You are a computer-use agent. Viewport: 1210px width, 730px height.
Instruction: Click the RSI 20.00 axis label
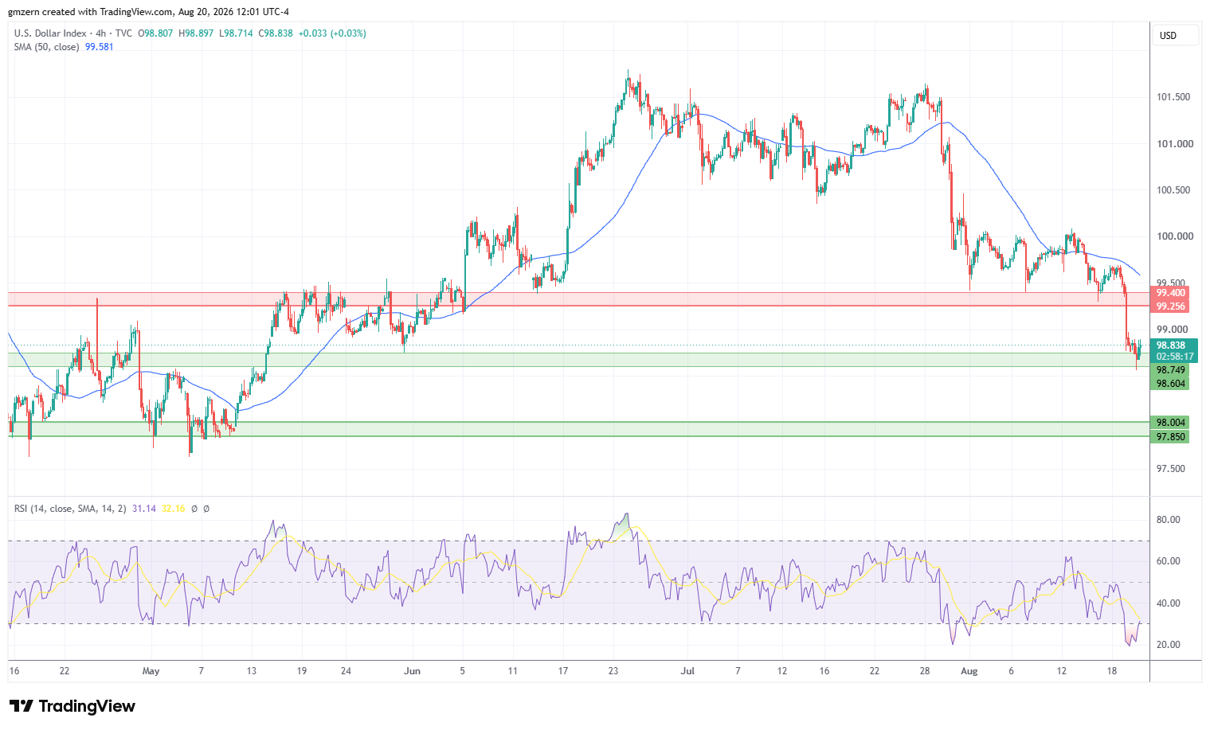click(1169, 645)
